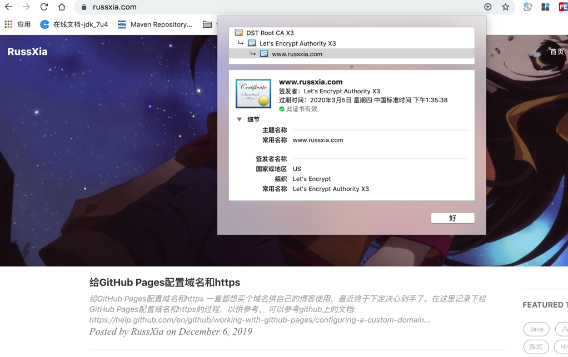568x357 pixels.
Task: Click issuer common name Let's Encrypt Authority X3
Action: pos(331,189)
